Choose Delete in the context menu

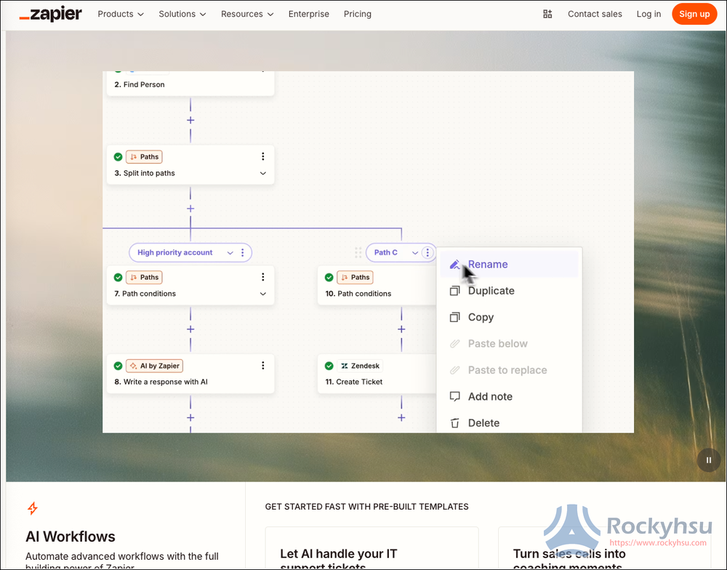coord(509,423)
